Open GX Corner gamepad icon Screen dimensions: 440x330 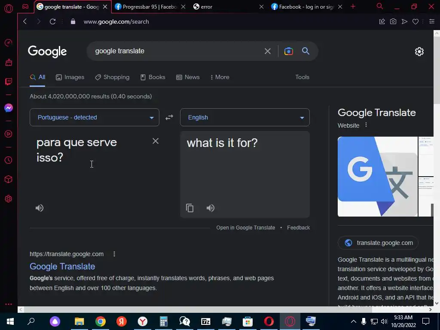[x=25, y=6]
